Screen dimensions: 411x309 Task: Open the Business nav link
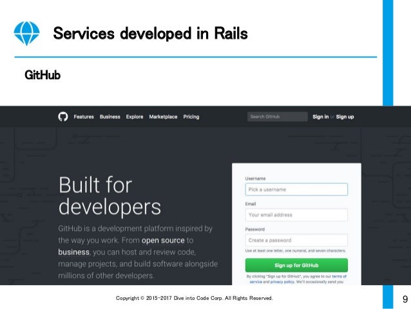(110, 117)
